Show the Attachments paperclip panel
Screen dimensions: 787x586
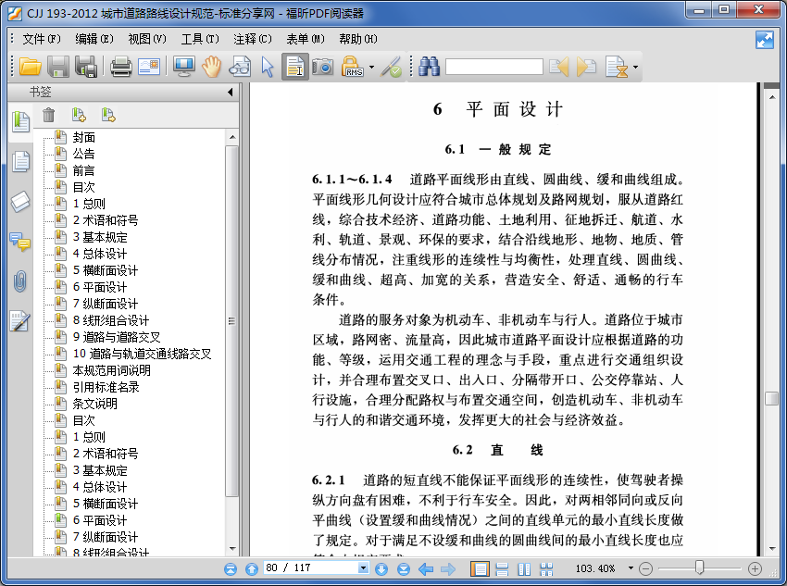[20, 281]
